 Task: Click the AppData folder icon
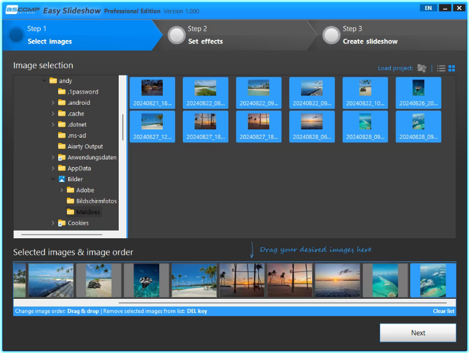[62, 168]
